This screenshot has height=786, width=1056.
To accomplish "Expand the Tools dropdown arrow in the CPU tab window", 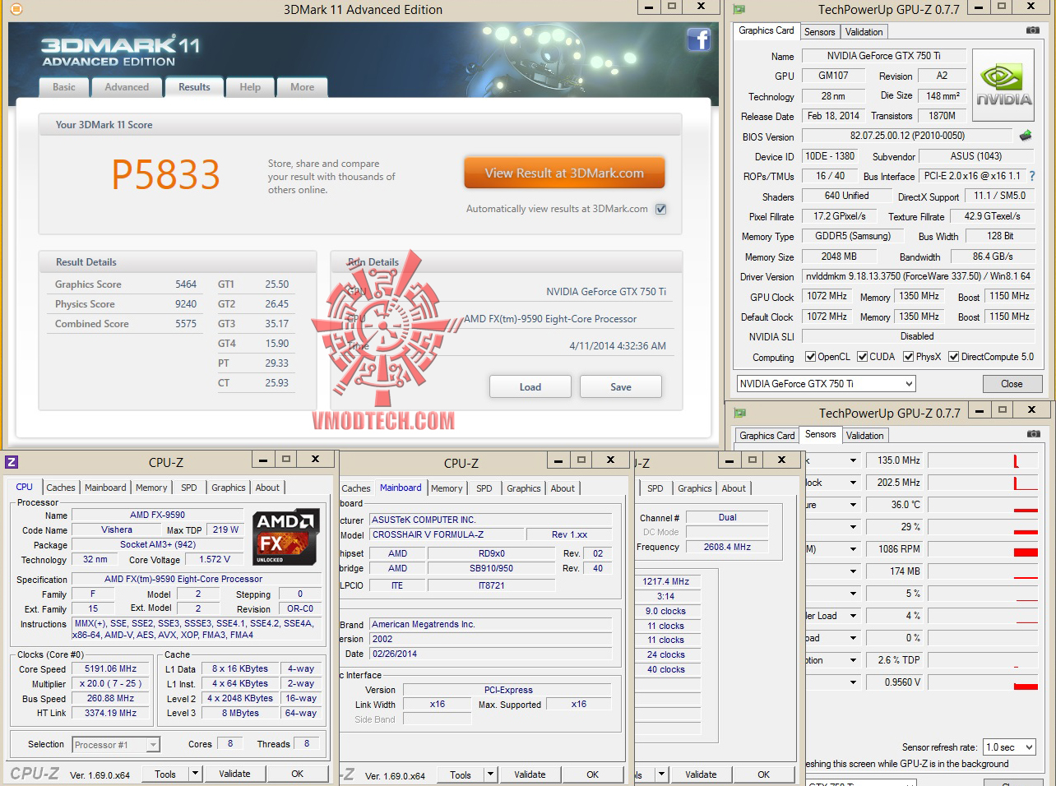I will coord(195,774).
